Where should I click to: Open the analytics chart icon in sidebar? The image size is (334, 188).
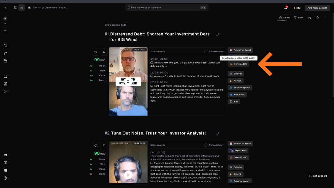point(5,84)
